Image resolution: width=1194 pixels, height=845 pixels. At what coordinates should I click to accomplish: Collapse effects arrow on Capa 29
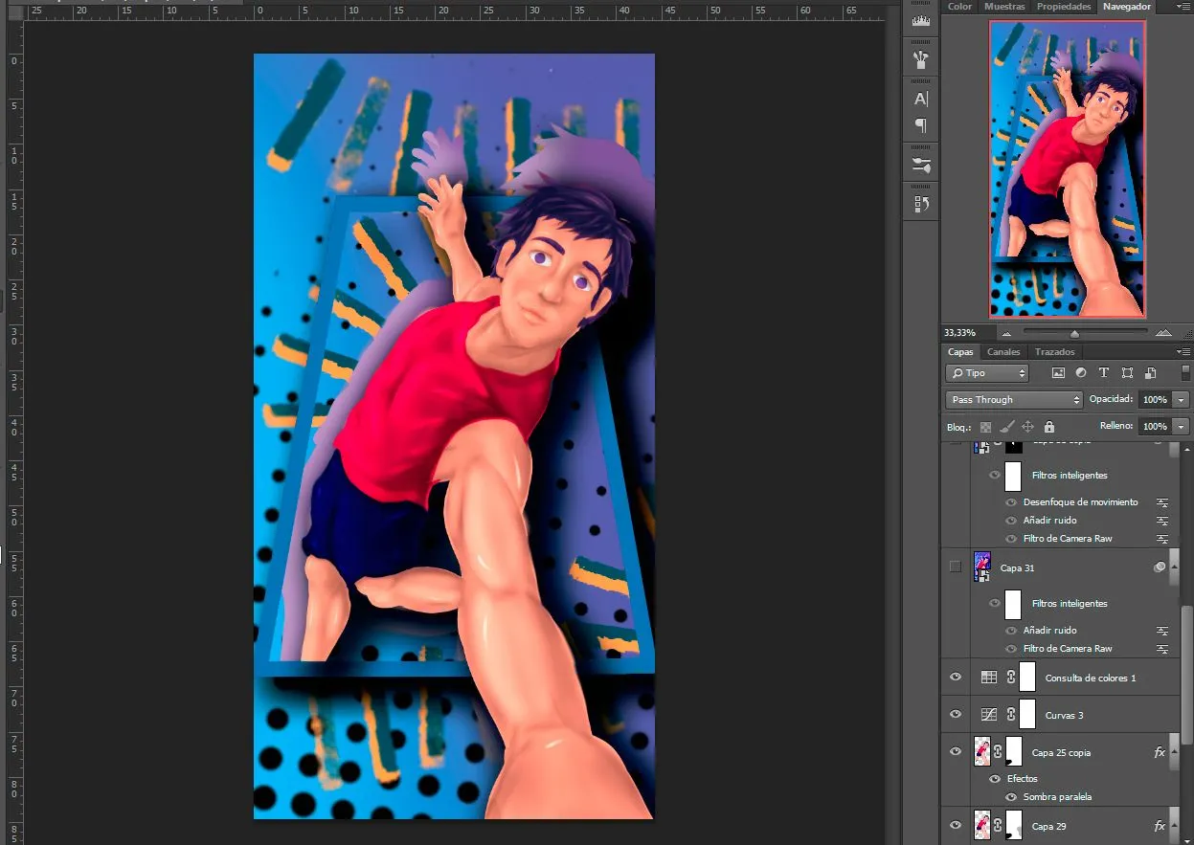pyautogui.click(x=1174, y=825)
